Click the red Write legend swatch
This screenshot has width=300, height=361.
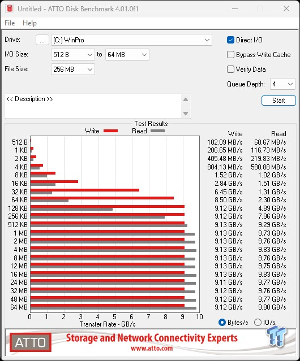(x=111, y=131)
